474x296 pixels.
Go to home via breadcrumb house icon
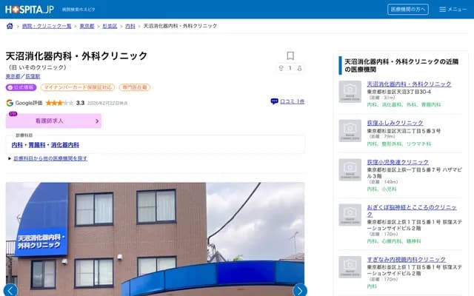pyautogui.click(x=10, y=26)
